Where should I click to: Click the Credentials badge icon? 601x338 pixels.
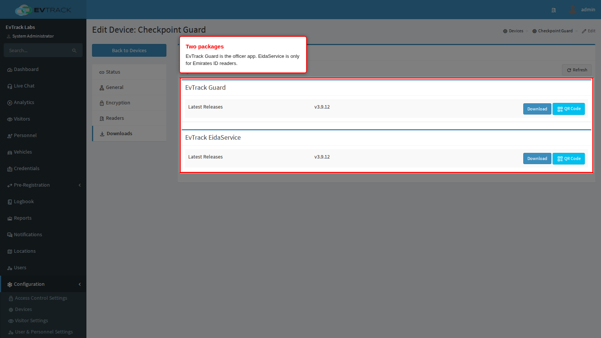click(x=10, y=169)
